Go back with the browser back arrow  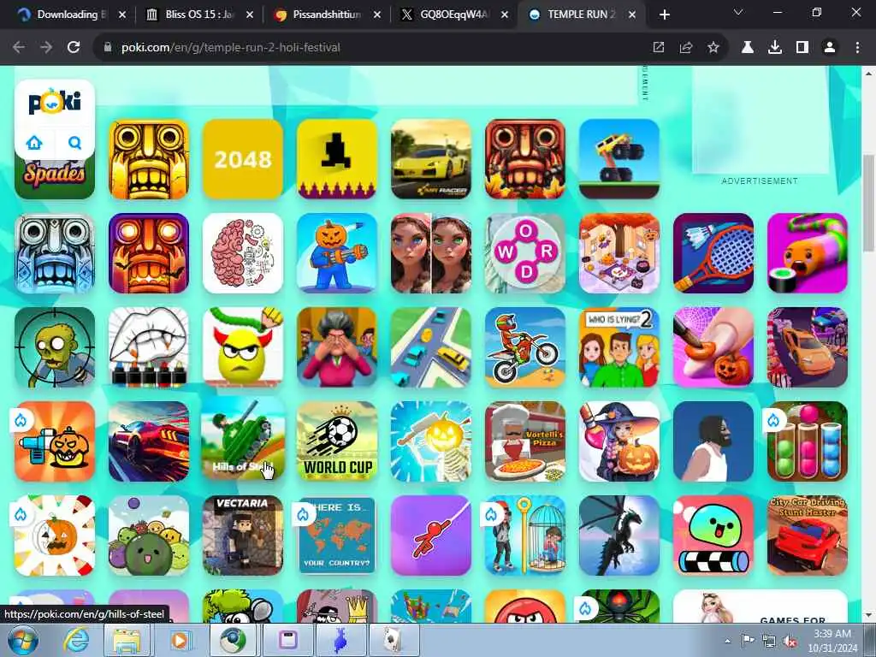(19, 48)
